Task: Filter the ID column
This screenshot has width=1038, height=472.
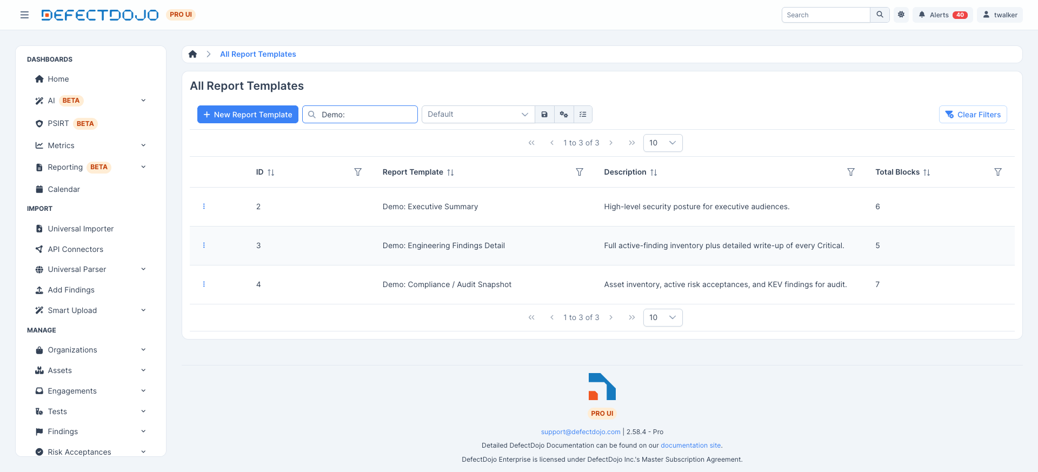Action: 358,172
